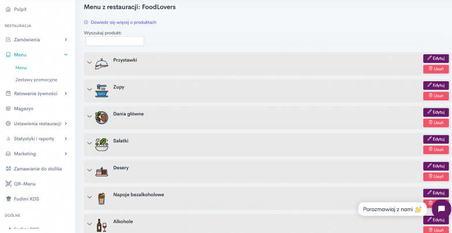This screenshot has height=233, width=452.
Task: Expand the Dania główne category chevron
Action: tap(90, 116)
